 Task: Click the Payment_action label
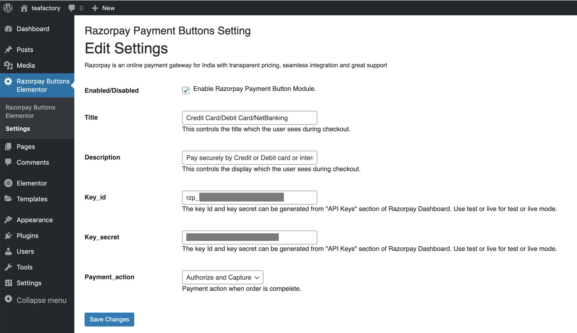click(x=109, y=277)
